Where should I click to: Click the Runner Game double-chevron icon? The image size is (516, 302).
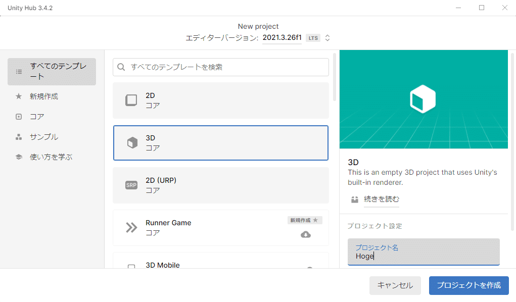131,228
